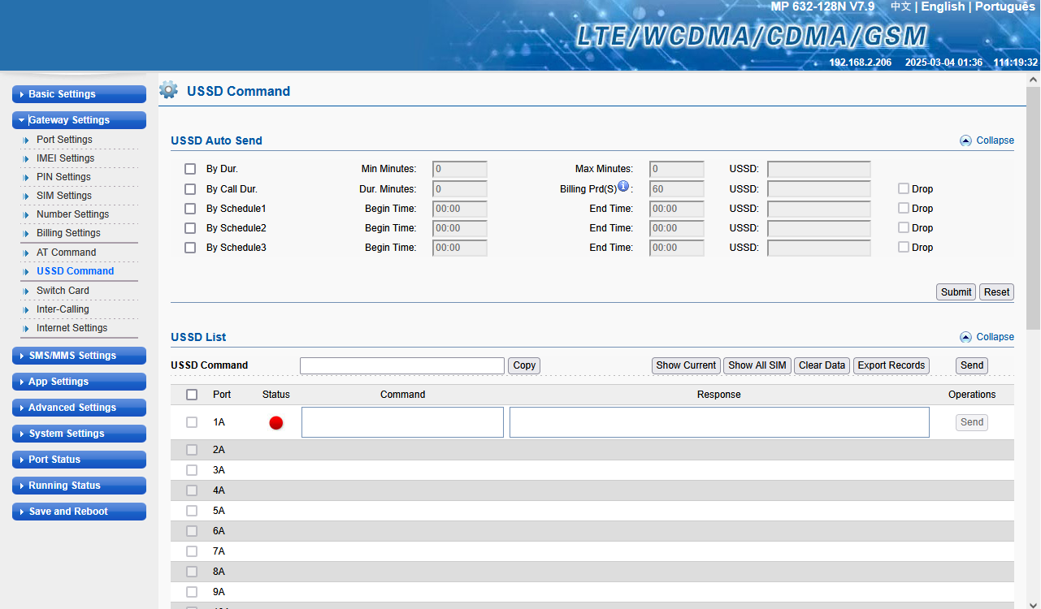Click the arrow icon beside Switch Card
1041x609 pixels.
[26, 291]
